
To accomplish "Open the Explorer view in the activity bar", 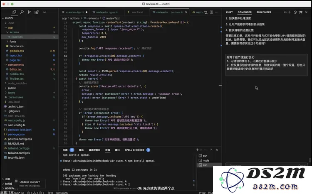I will click(14, 12).
